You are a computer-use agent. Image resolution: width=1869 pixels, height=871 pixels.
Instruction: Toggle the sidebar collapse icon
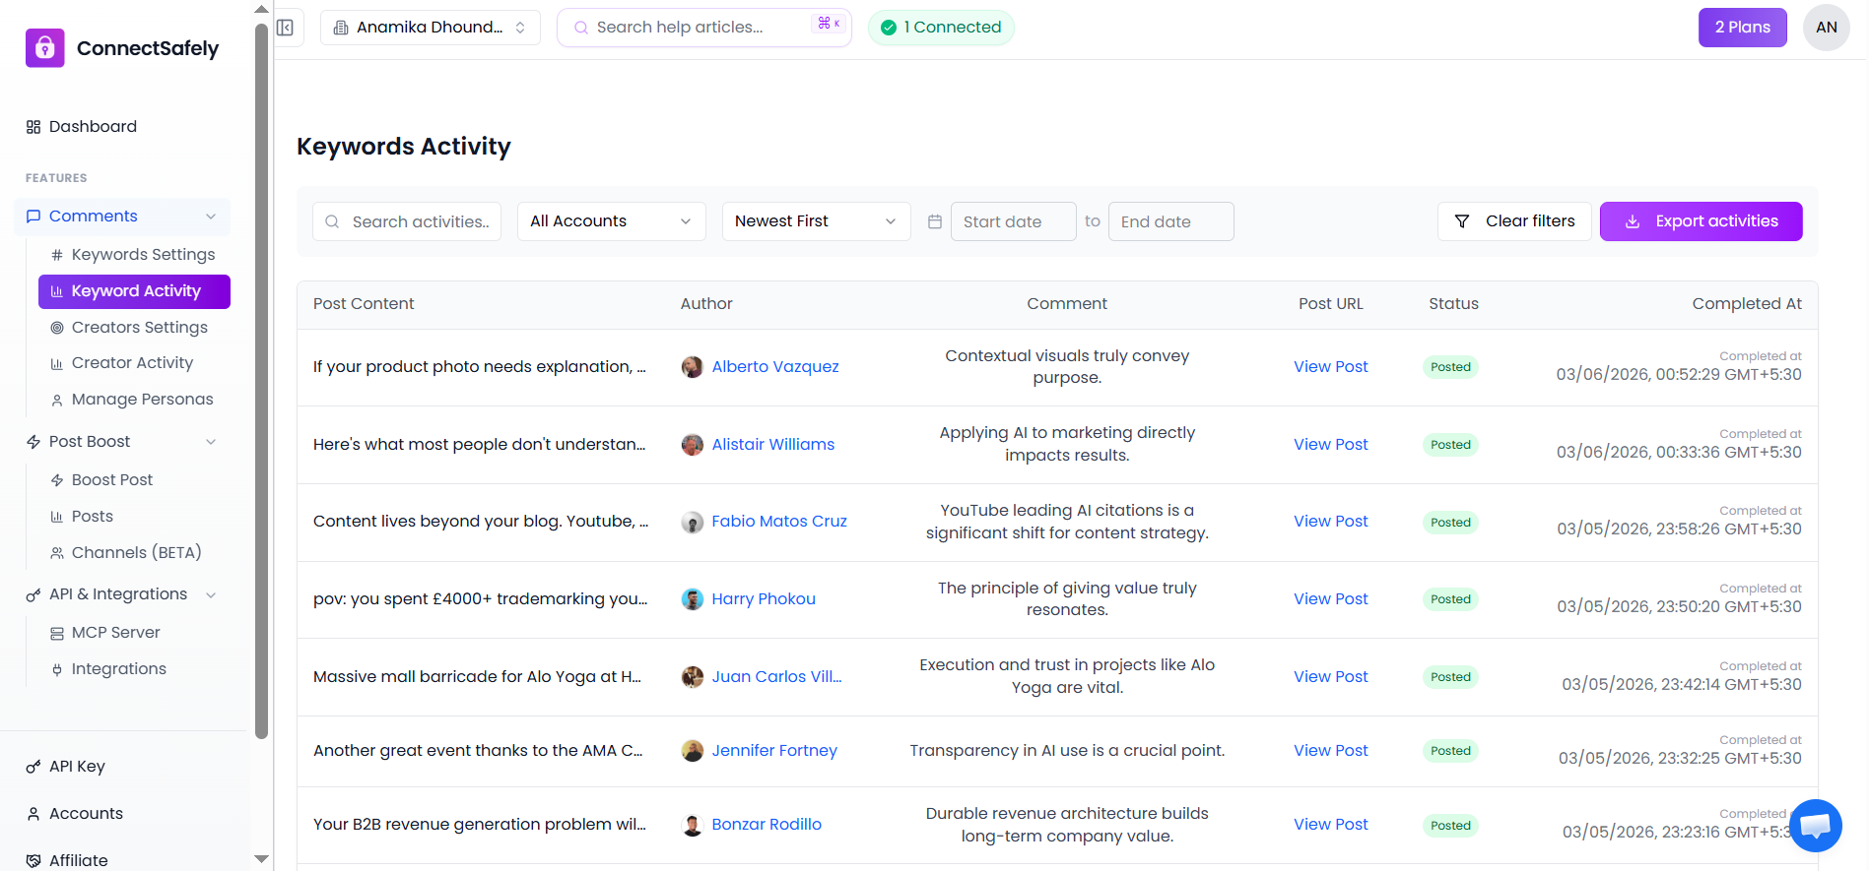(x=285, y=28)
